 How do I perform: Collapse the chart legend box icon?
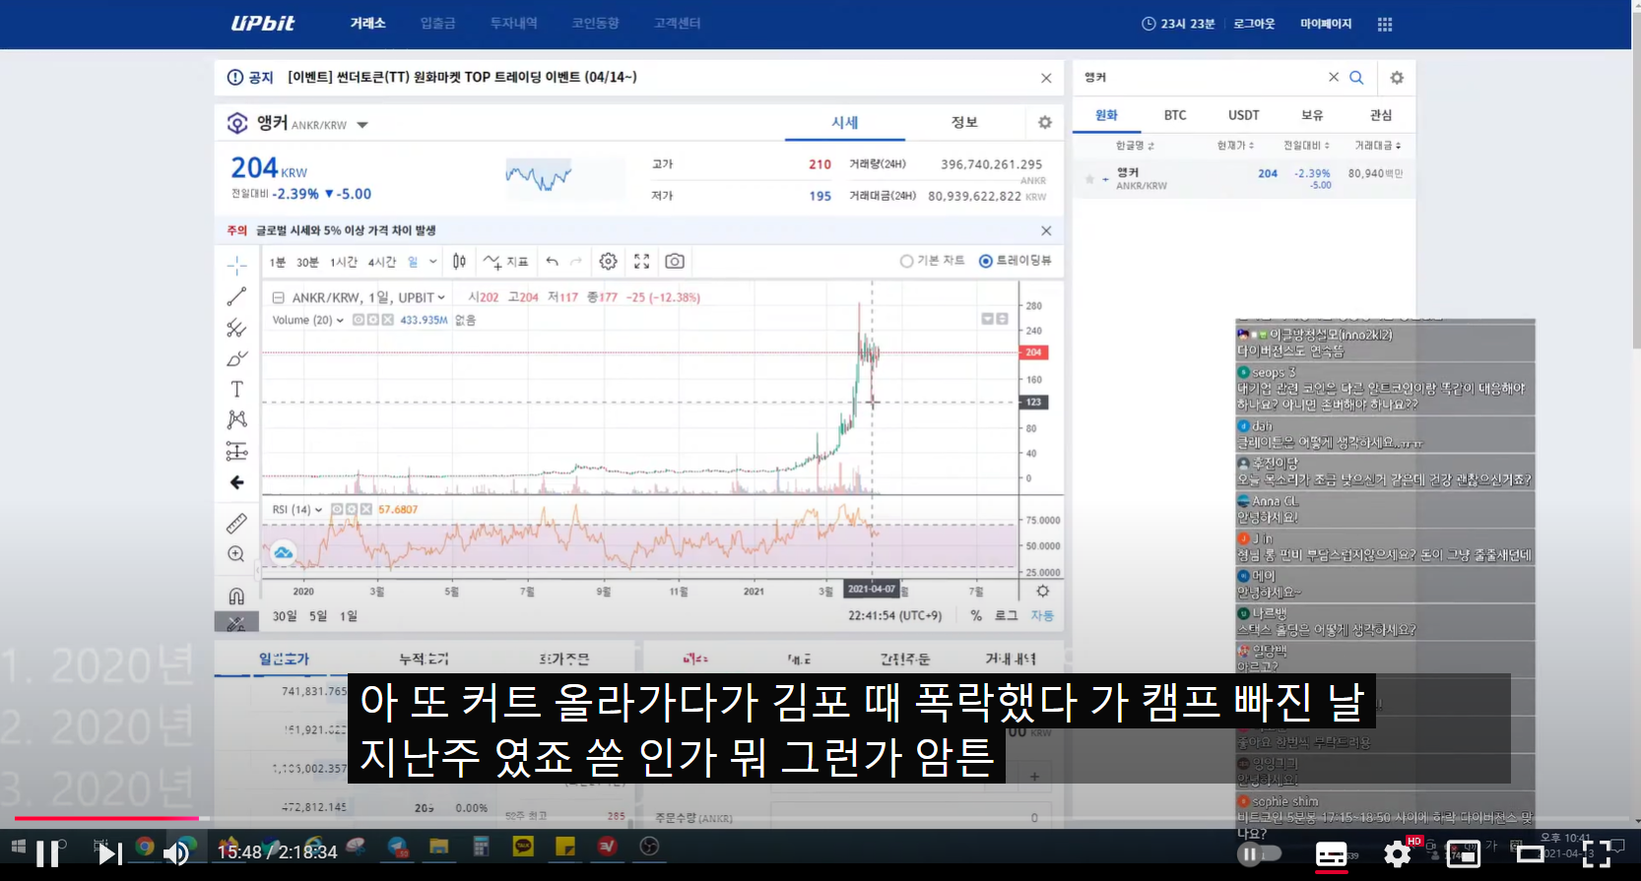coord(279,297)
